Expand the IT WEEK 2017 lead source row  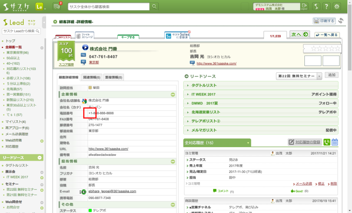[x=261, y=94]
